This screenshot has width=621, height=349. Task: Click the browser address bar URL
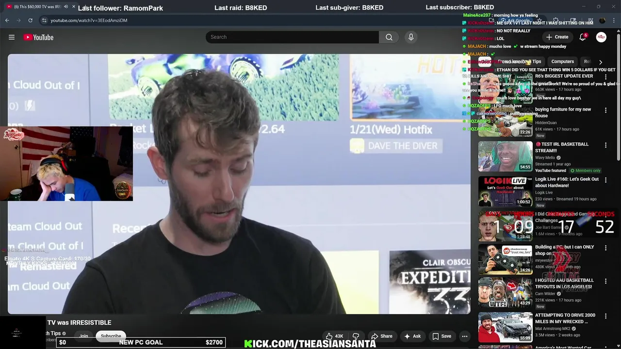(89, 20)
